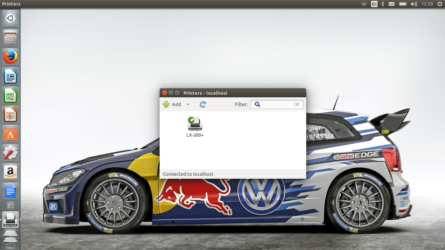The image size is (445, 250).
Task: Open LibreOffice Impress from launcher
Action: coord(10,114)
